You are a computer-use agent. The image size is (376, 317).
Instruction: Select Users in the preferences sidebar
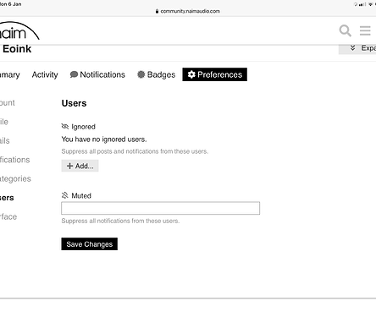[7, 198]
